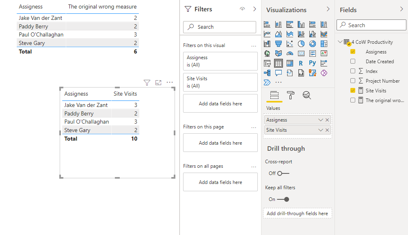Viewport: 408px width, 235px height.
Task: Pick the Ribbon chart visual
Action: (324, 34)
